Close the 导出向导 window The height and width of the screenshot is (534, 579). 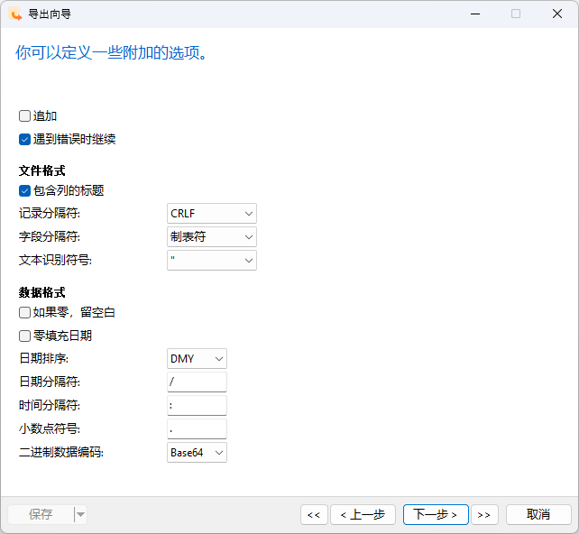[x=557, y=14]
